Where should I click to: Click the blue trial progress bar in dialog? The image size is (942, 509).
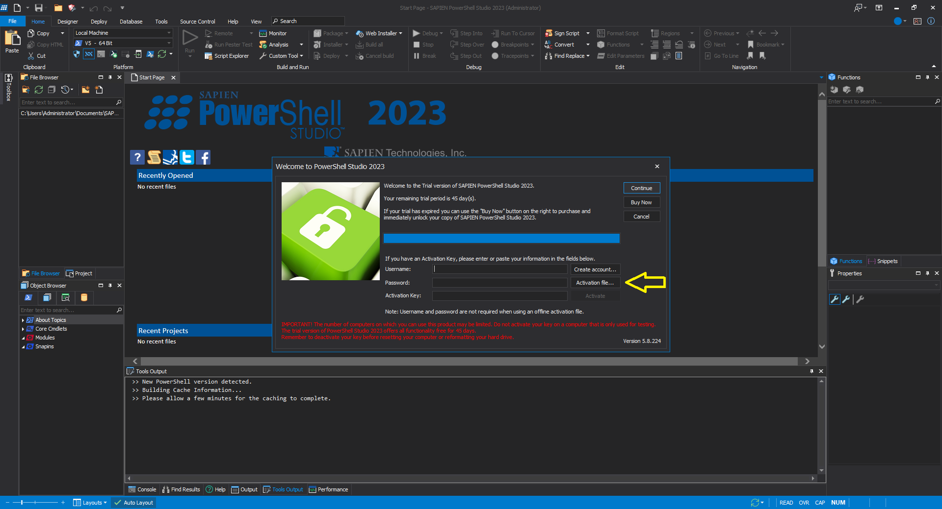501,239
